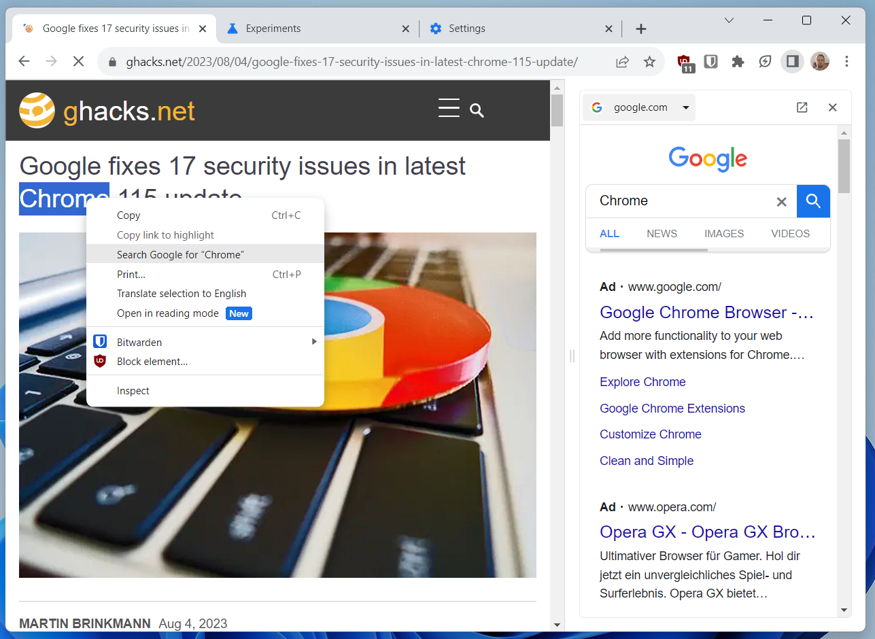Choose Translate selection to English
This screenshot has height=639, width=875.
(x=205, y=294)
